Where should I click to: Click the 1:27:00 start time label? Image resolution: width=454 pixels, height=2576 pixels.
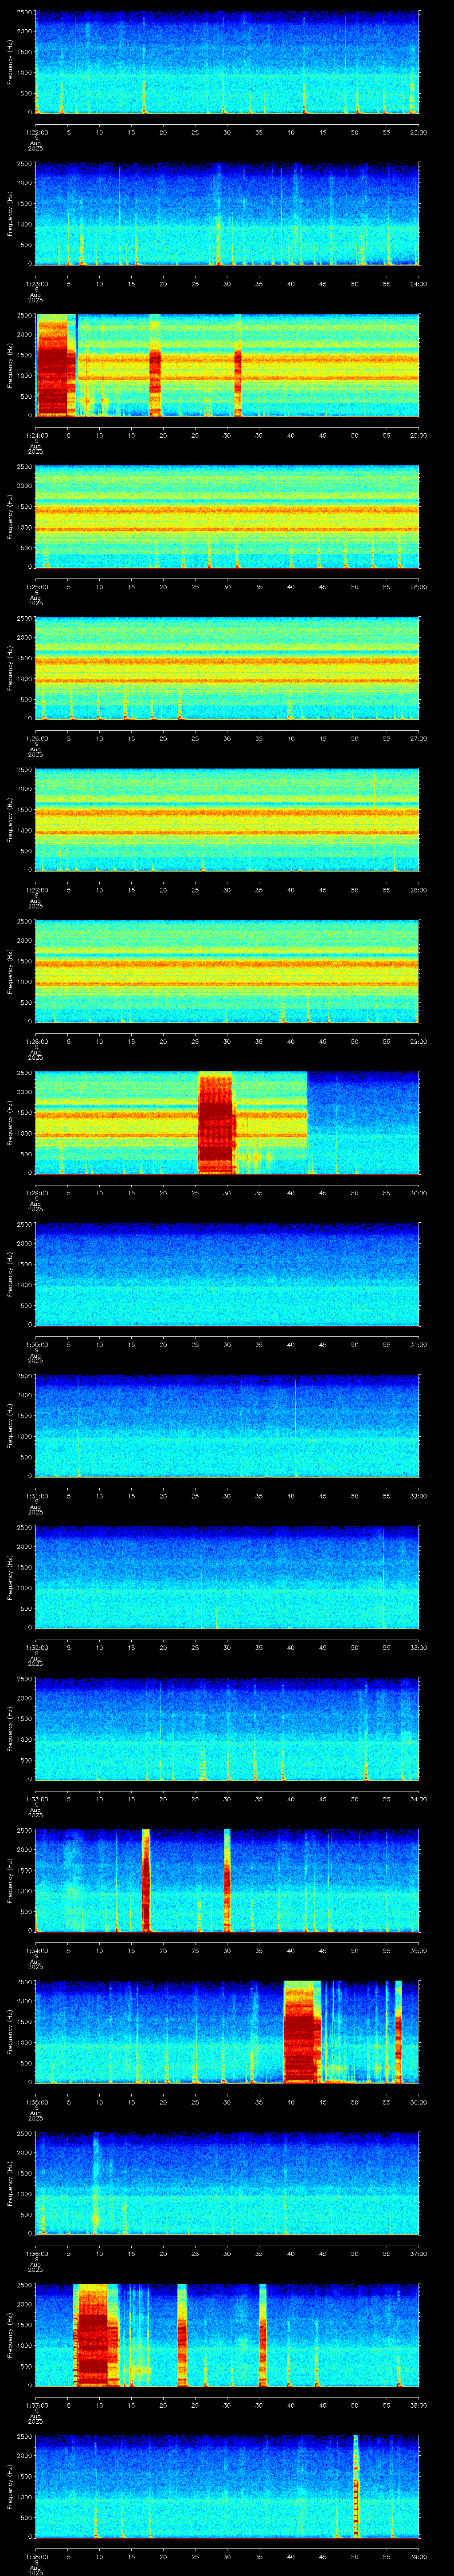pyautogui.click(x=36, y=890)
